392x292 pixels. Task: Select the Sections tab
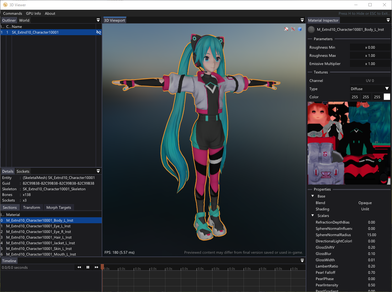(10, 207)
